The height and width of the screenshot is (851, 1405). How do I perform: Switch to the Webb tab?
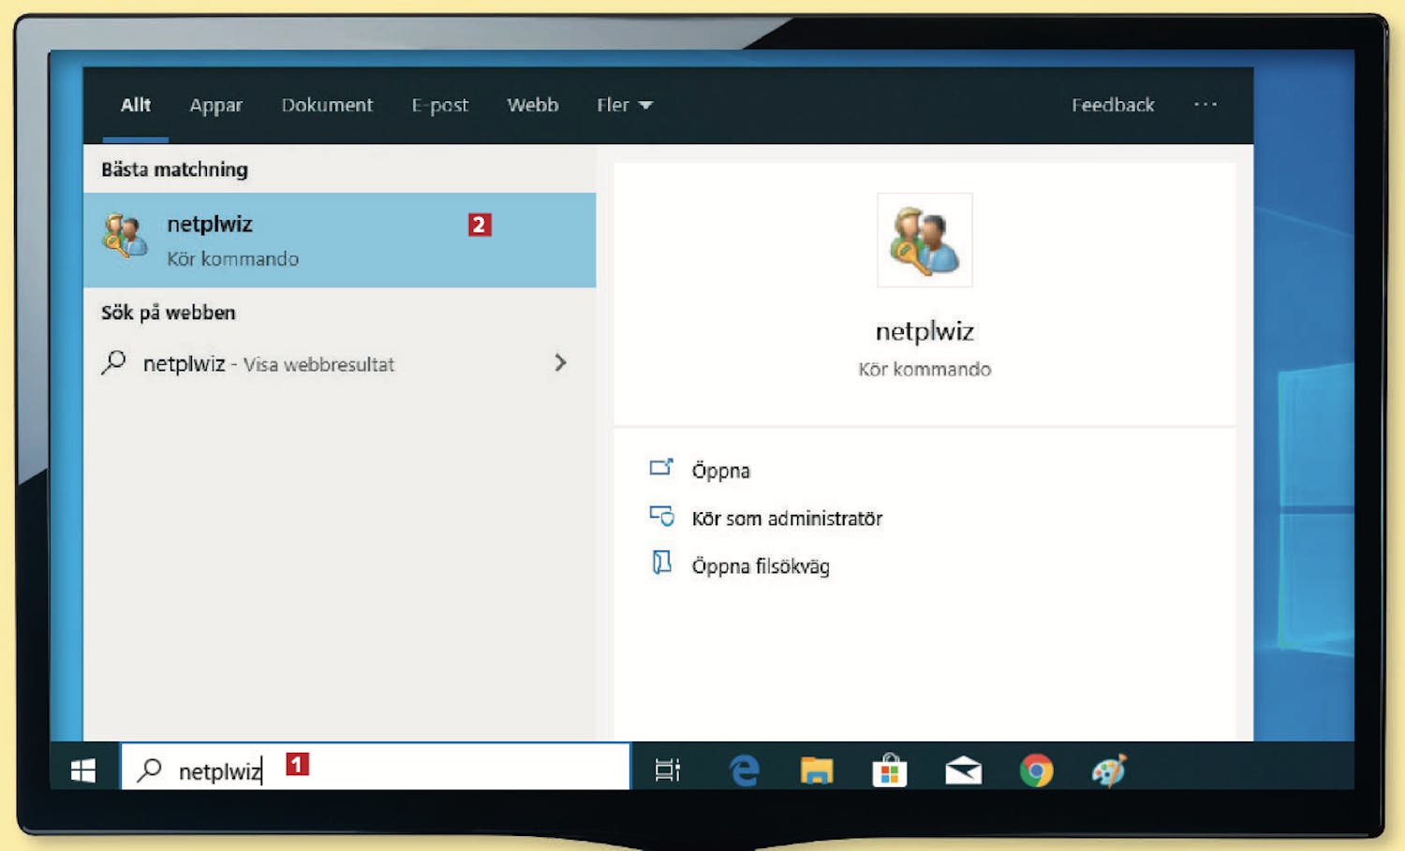[533, 105]
